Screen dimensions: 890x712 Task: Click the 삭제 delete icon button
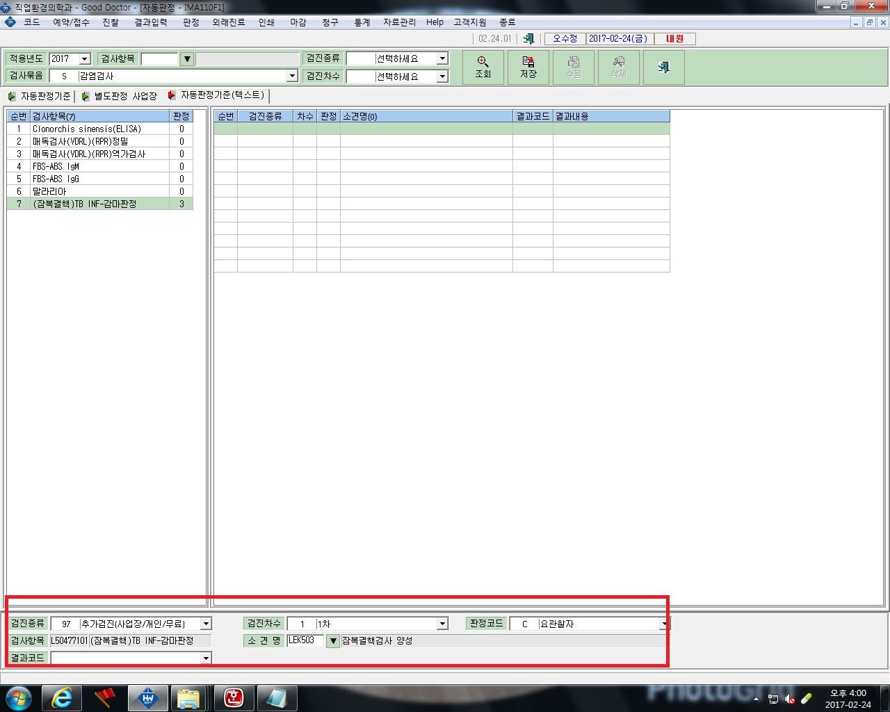pyautogui.click(x=619, y=67)
